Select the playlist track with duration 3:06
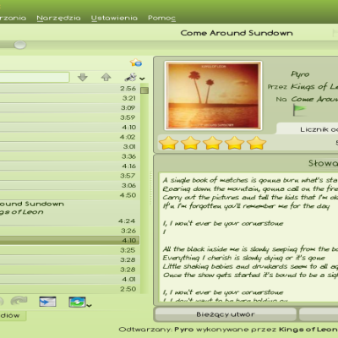Viewport: 338px width, 338px height. 70,185
